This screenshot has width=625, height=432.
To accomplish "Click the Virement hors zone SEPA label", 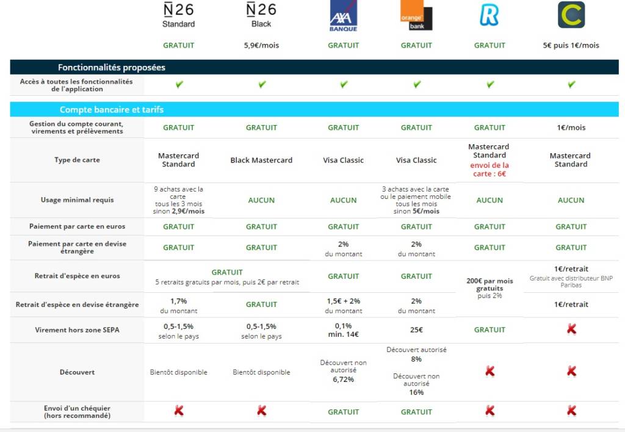I will pos(77,329).
